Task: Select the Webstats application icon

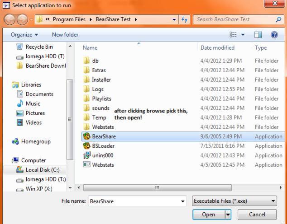Action: 87,165
